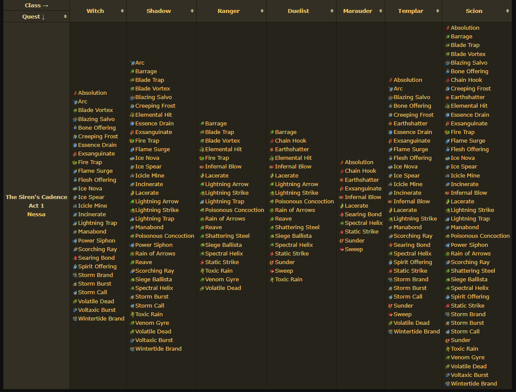Viewport: 516px width, 392px height.
Task: Click Sunder gem icon in Templar column
Action: click(x=390, y=306)
